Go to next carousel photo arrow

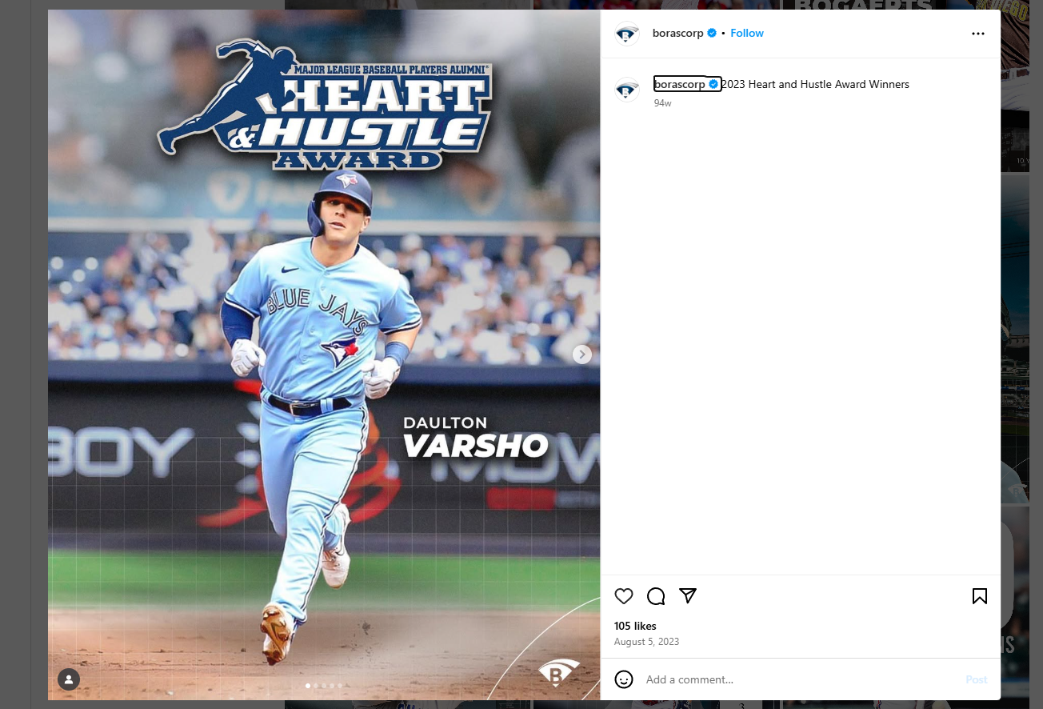point(582,354)
